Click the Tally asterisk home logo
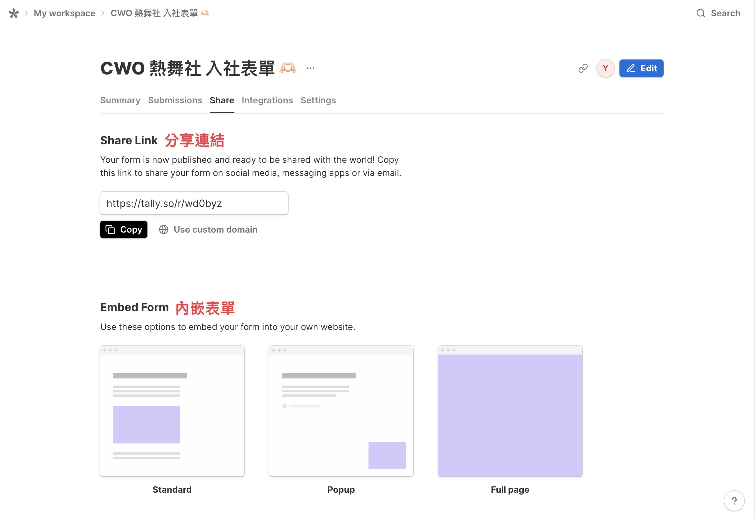This screenshot has height=519, width=755. click(14, 13)
